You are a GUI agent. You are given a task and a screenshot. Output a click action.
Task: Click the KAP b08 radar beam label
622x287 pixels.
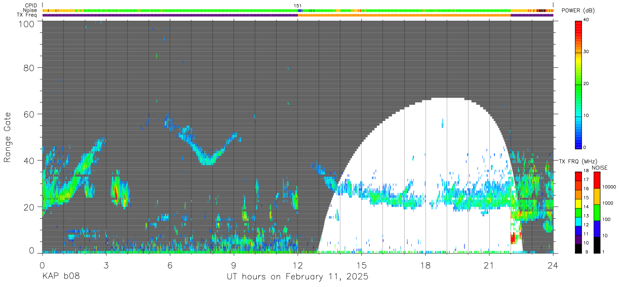click(x=61, y=277)
